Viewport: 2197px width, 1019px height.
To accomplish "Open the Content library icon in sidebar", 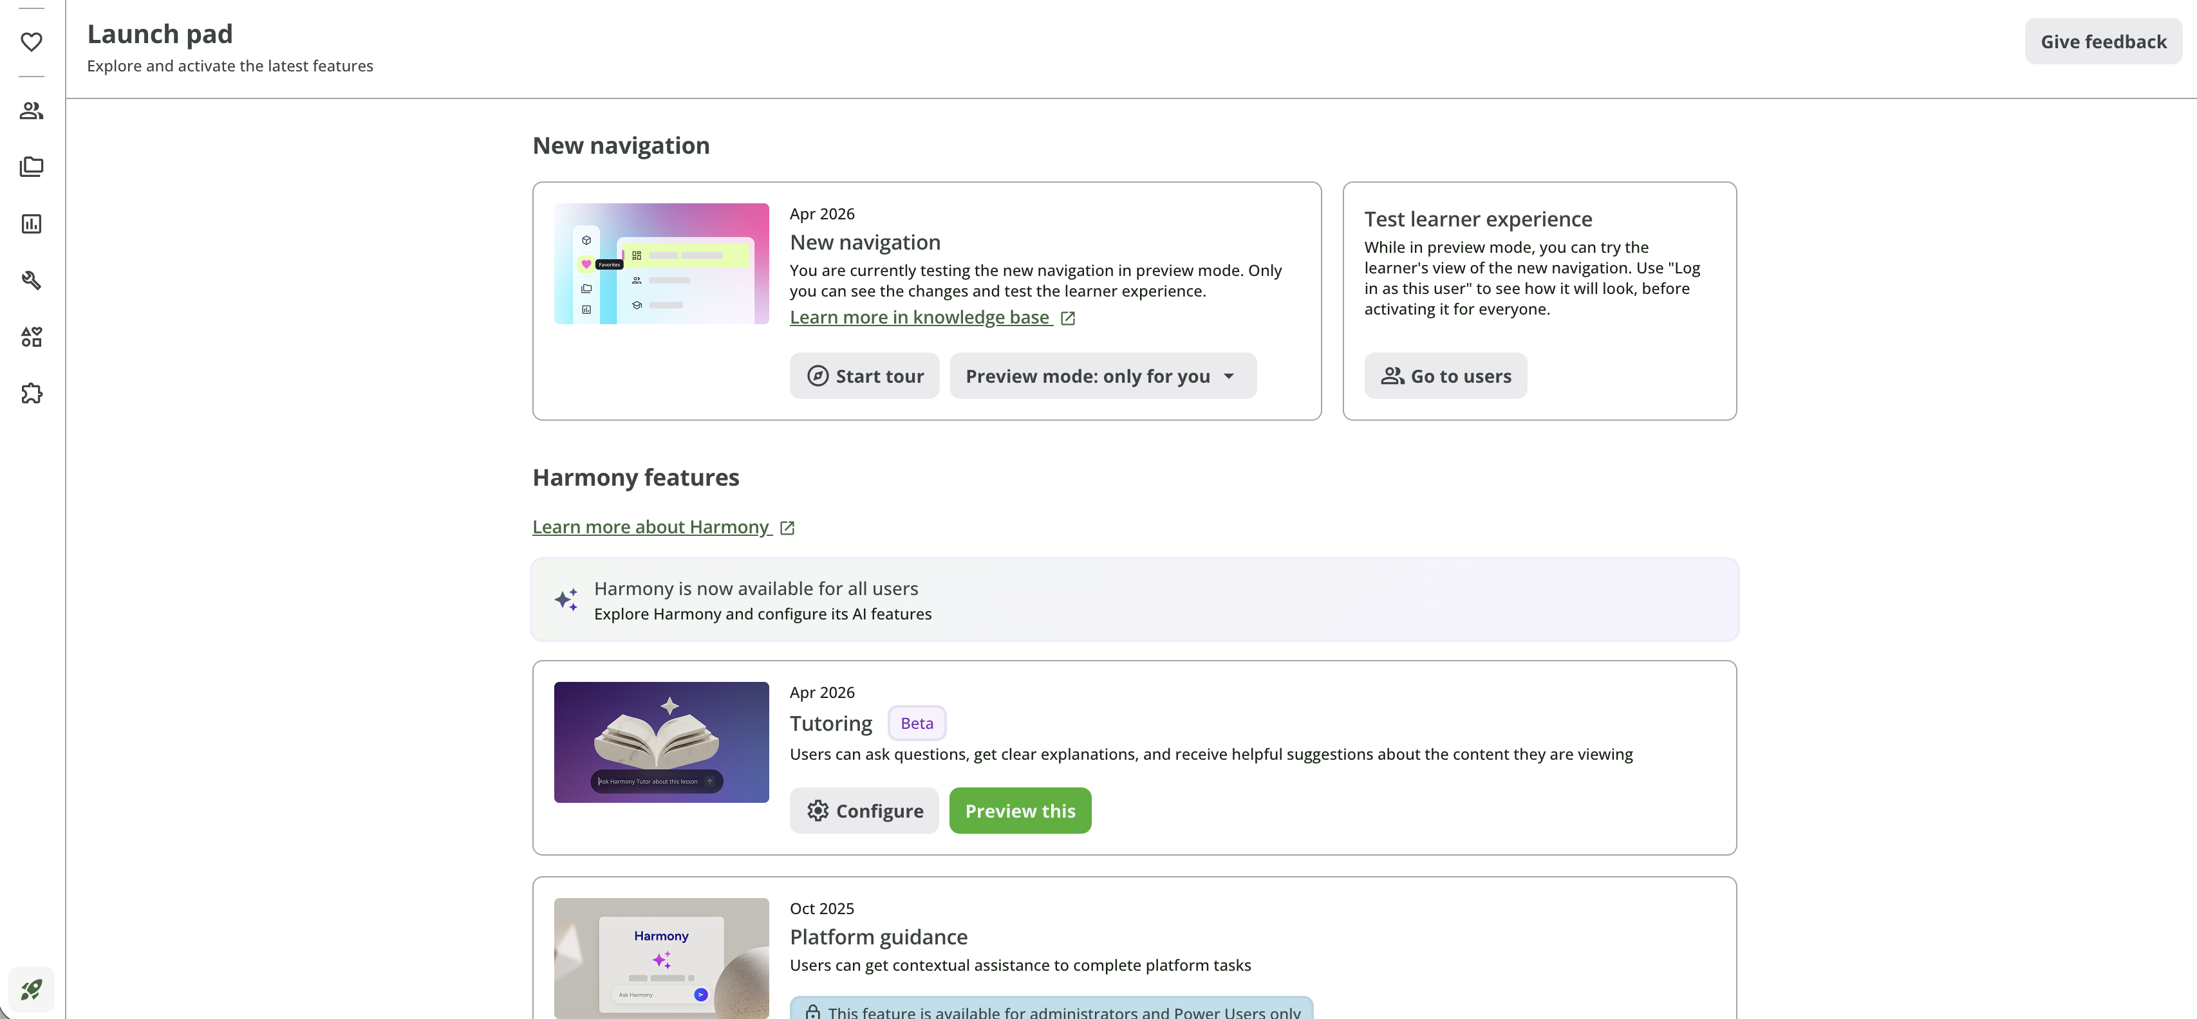I will point(32,167).
